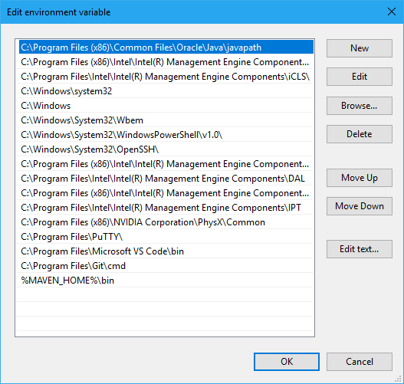The height and width of the screenshot is (384, 404).
Task: Select the Management Engine Components\IPT entry
Action: (165, 208)
